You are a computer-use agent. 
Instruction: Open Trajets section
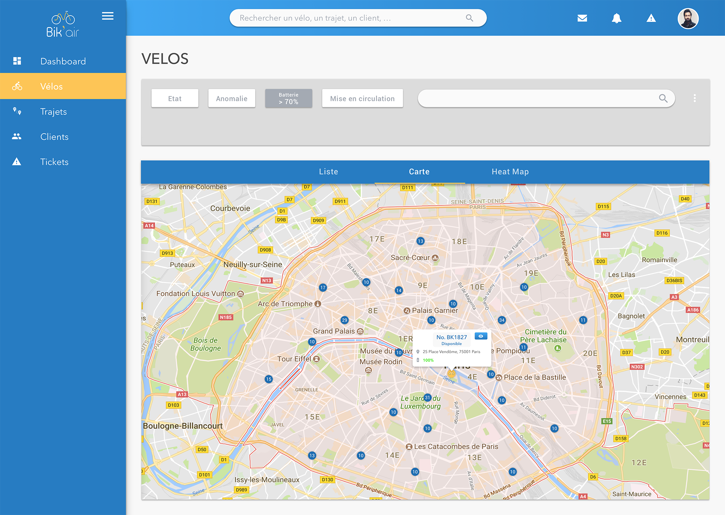pos(63,112)
